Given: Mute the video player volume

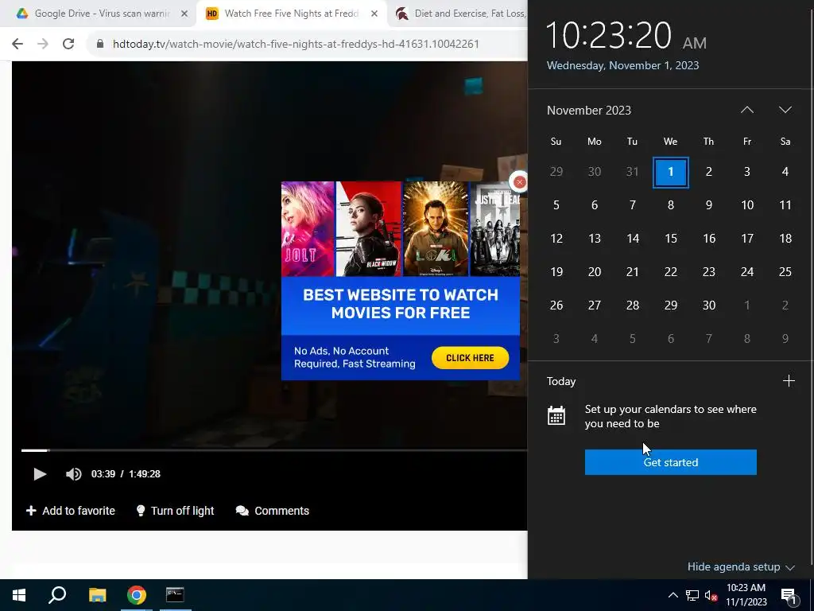Looking at the screenshot, I should click(x=74, y=474).
